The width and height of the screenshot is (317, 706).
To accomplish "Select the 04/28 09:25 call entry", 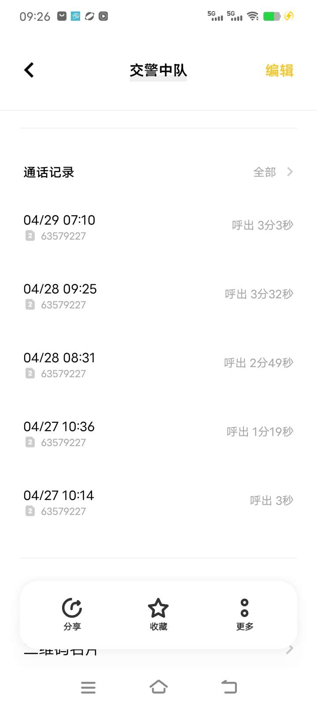I will (x=158, y=296).
